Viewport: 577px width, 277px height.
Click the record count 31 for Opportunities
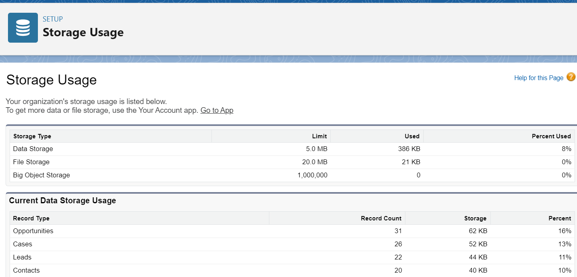point(398,231)
